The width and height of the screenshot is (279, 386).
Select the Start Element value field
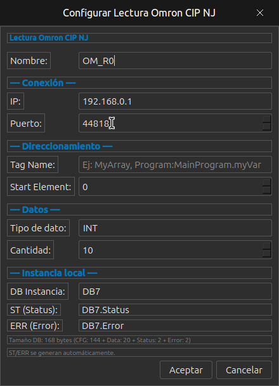171,186
